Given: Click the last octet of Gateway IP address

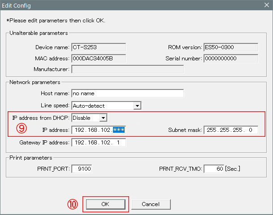Looking at the screenshot, I should point(118,143).
